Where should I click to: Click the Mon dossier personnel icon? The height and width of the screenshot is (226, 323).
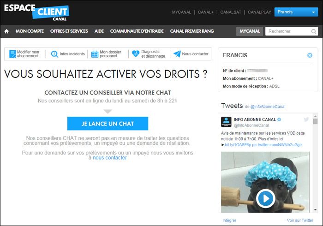click(x=95, y=54)
